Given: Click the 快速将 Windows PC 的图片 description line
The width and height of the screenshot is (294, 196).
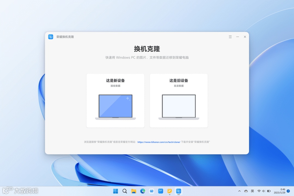Looking at the screenshot, I should 147,58.
